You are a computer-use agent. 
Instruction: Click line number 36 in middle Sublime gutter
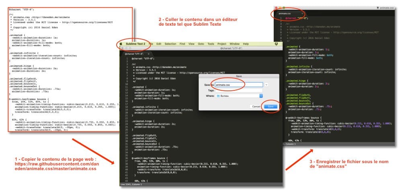[x=127, y=158]
